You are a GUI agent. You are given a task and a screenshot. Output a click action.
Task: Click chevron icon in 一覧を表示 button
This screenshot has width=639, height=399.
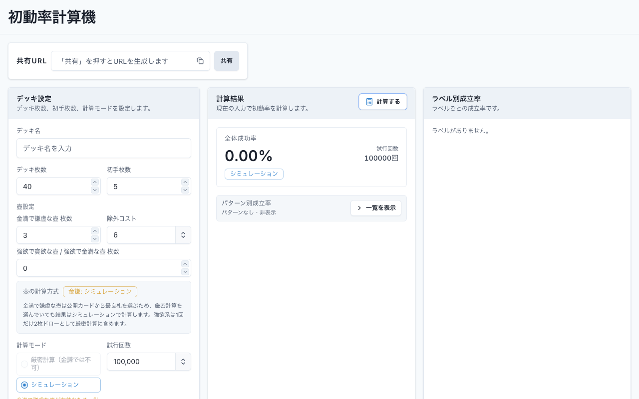pyautogui.click(x=359, y=208)
